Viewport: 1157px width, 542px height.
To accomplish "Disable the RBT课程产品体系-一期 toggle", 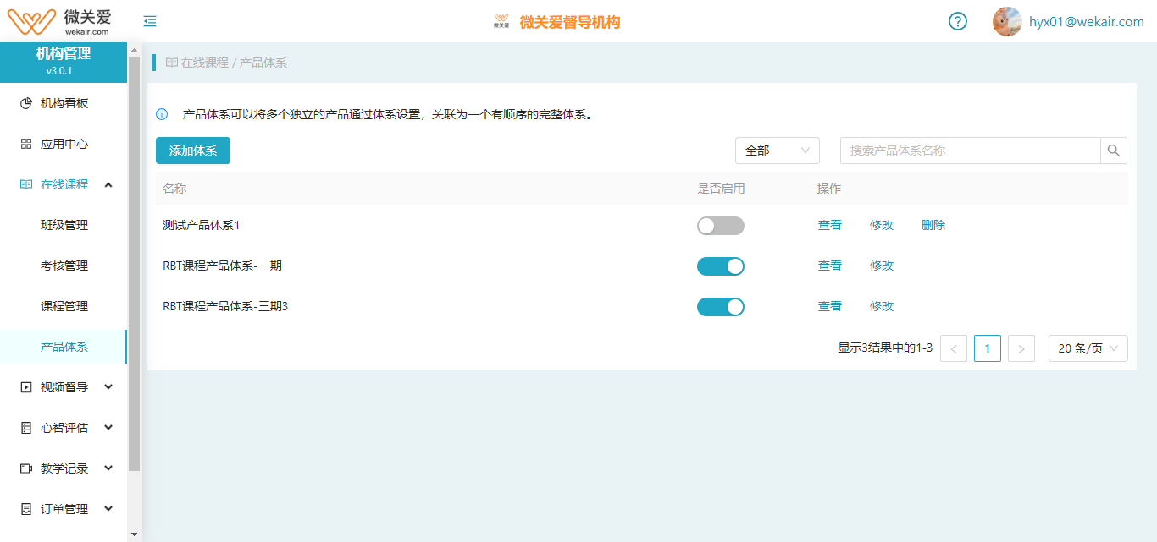I will 720,266.
